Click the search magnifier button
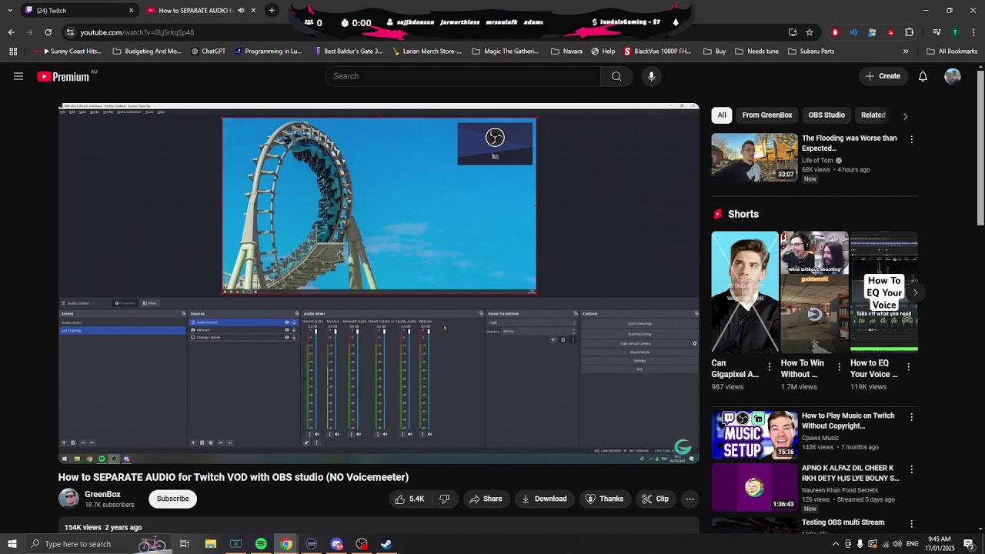Image resolution: width=985 pixels, height=554 pixels. [616, 76]
